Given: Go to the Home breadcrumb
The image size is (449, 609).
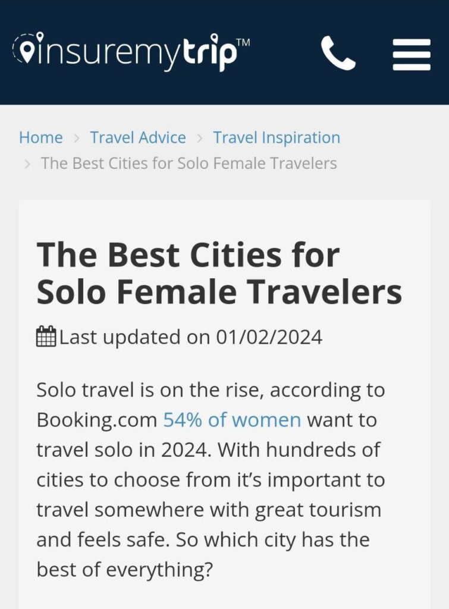Looking at the screenshot, I should [x=41, y=137].
